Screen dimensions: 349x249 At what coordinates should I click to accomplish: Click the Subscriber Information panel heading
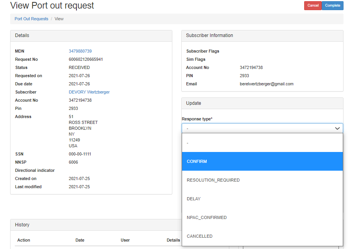tap(209, 35)
